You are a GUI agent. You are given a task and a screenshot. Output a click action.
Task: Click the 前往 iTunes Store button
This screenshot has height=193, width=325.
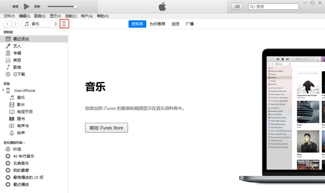pyautogui.click(x=106, y=128)
